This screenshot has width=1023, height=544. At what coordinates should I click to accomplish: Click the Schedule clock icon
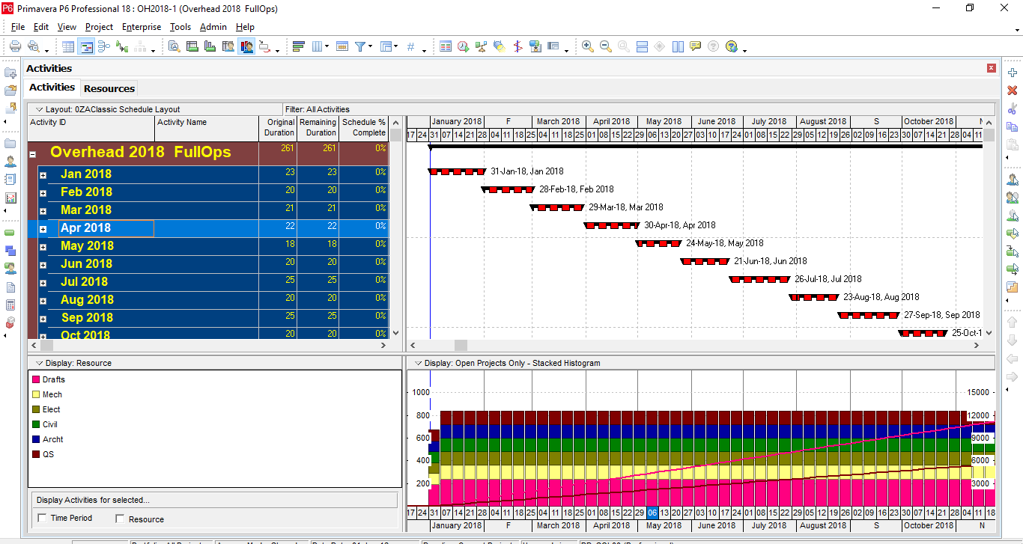(464, 46)
